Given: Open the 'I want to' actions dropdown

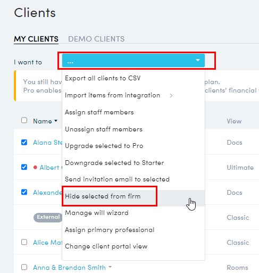Looking at the screenshot, I should point(133,61).
